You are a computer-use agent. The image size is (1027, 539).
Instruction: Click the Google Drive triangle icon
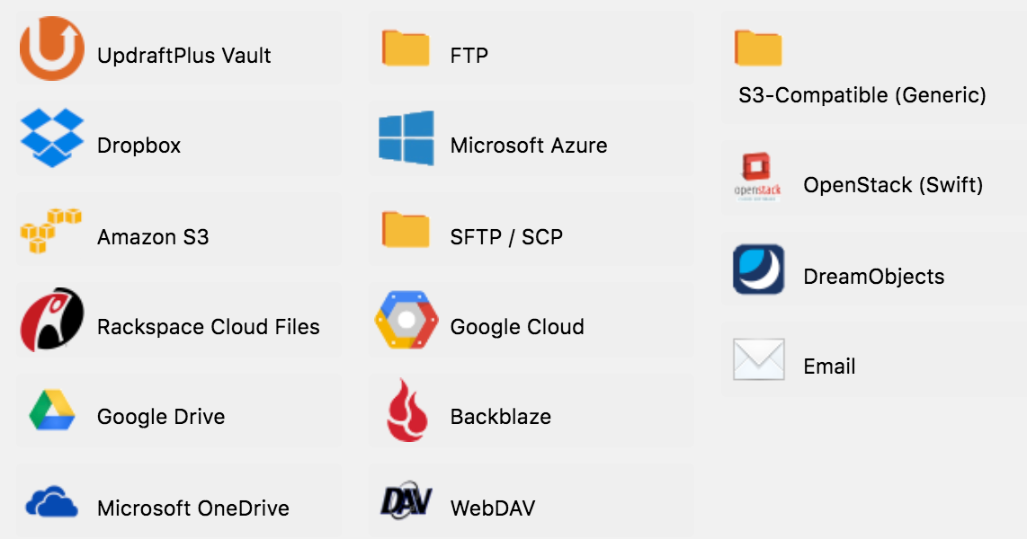click(51, 410)
